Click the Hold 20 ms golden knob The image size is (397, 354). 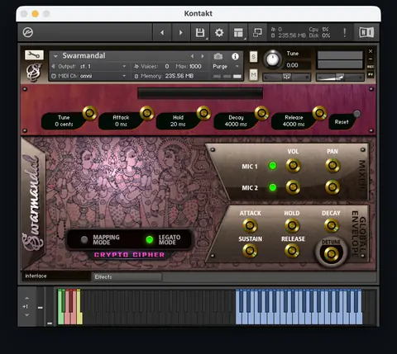[x=203, y=113]
